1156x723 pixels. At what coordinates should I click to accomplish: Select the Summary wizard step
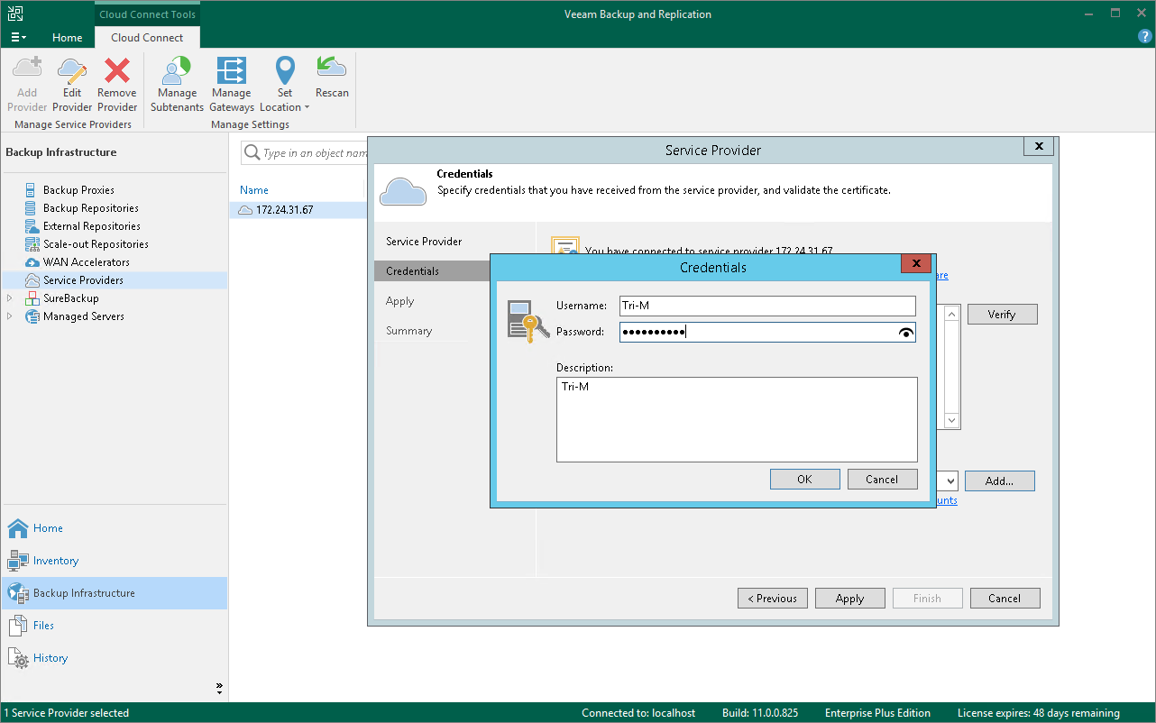pyautogui.click(x=409, y=331)
